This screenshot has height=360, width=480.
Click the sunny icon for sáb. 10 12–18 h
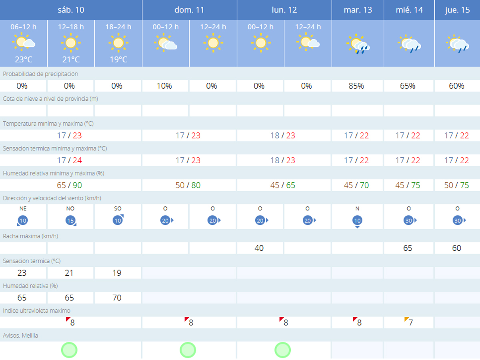71,42
